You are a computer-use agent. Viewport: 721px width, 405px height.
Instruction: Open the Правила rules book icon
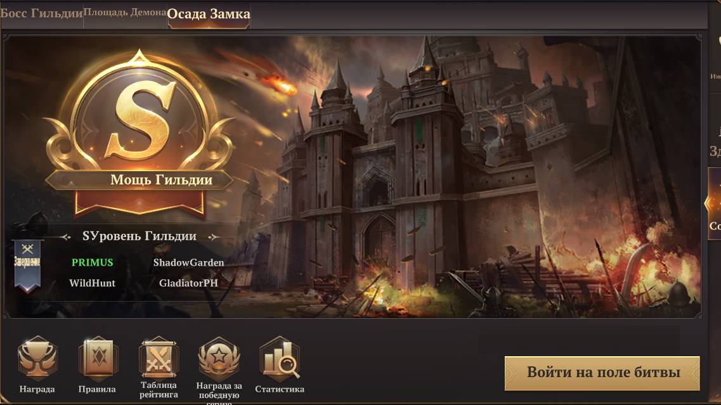click(97, 358)
